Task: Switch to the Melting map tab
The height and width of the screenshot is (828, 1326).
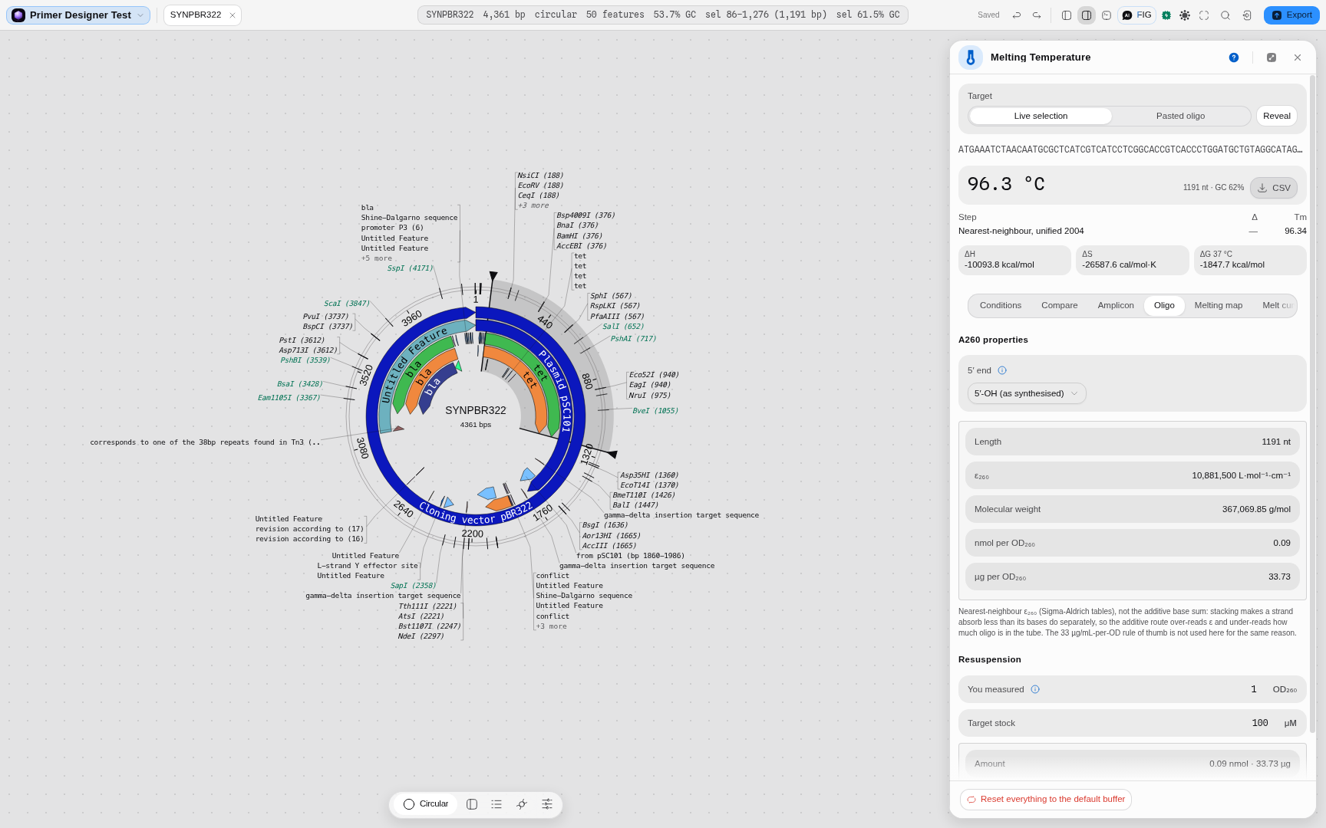Action: coord(1219,305)
